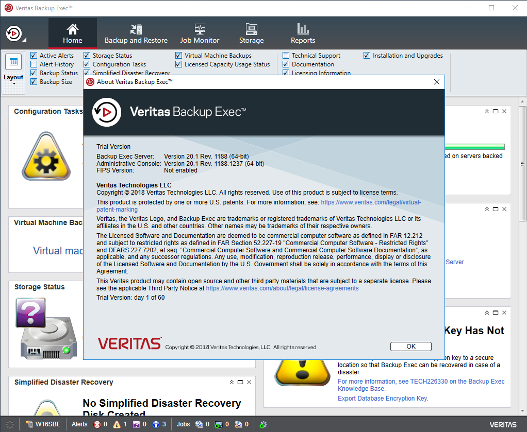
Task: Close the middle right dashboard panel
Action: coord(504,209)
